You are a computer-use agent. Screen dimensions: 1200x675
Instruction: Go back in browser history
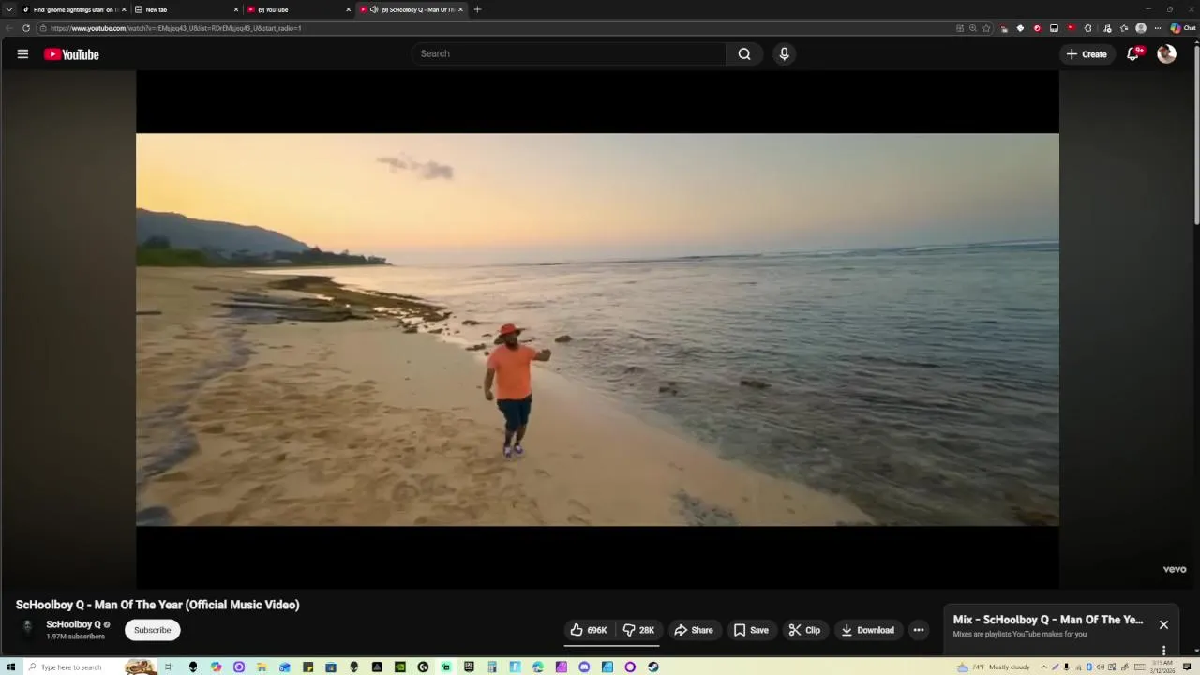pyautogui.click(x=9, y=28)
